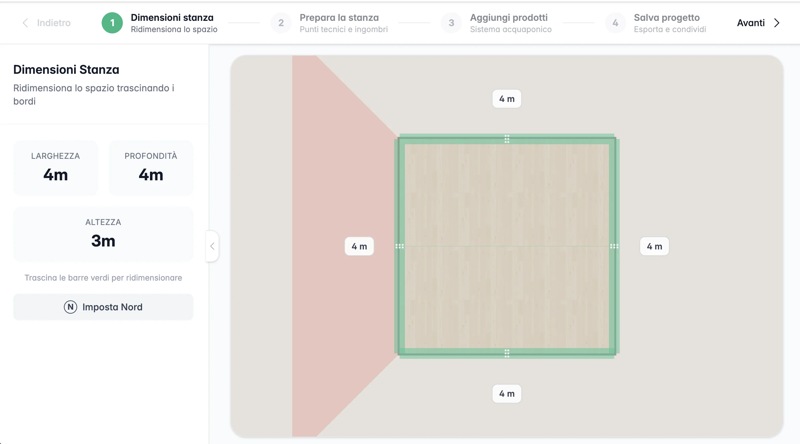800x444 pixels.
Task: Click the step 2 number circle
Action: (281, 23)
